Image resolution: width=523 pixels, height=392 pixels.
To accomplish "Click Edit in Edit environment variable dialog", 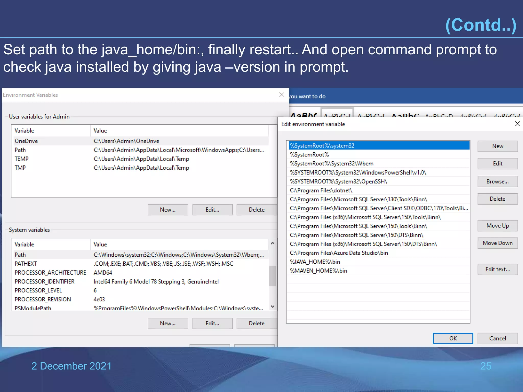I will 497,164.
